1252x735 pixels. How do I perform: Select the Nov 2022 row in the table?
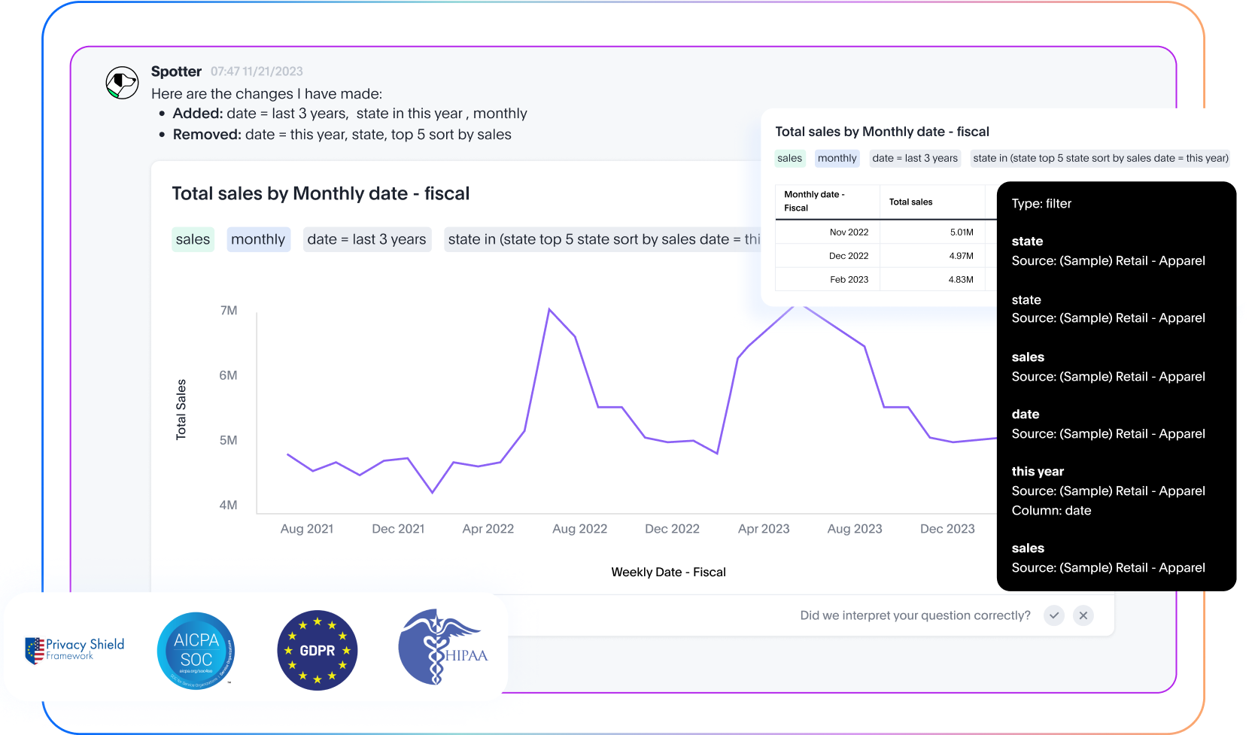849,232
